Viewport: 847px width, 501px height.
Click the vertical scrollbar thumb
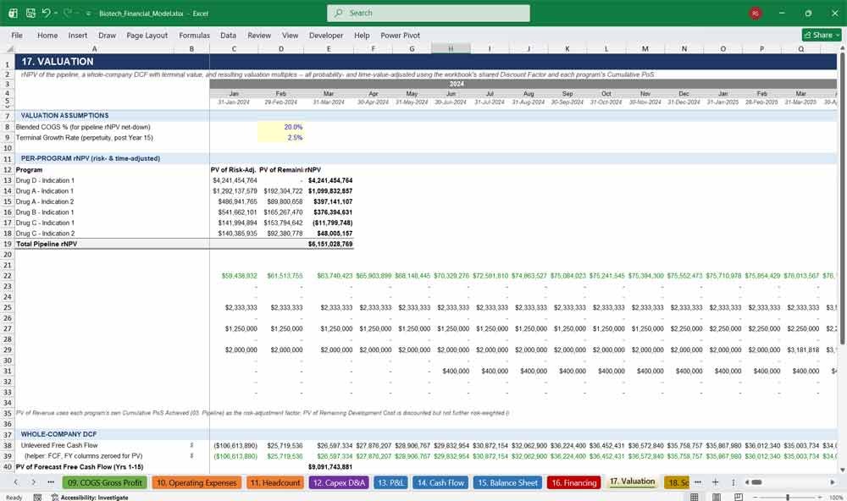pos(842,198)
